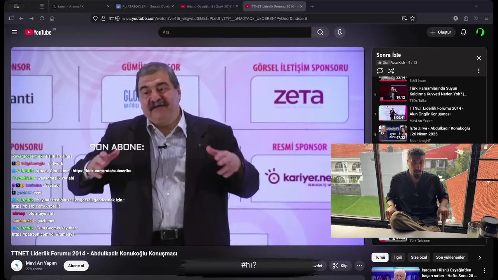Image resolution: width=498 pixels, height=280 pixels.
Task: Play İş'te Zirve Abdulkadir Konukoğlu video
Action: (440, 131)
